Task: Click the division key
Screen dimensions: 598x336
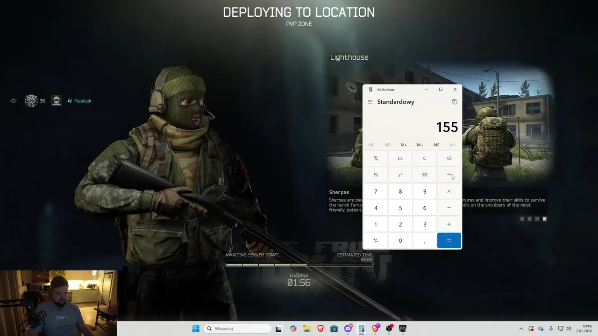Action: (449, 175)
